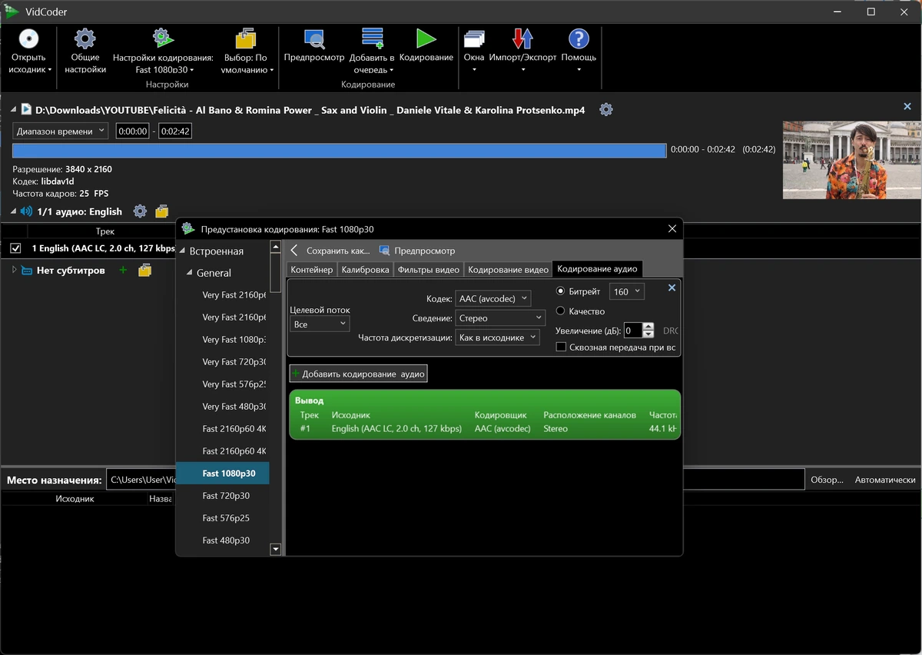Switch to Калибровка tab
The width and height of the screenshot is (922, 655).
point(365,269)
